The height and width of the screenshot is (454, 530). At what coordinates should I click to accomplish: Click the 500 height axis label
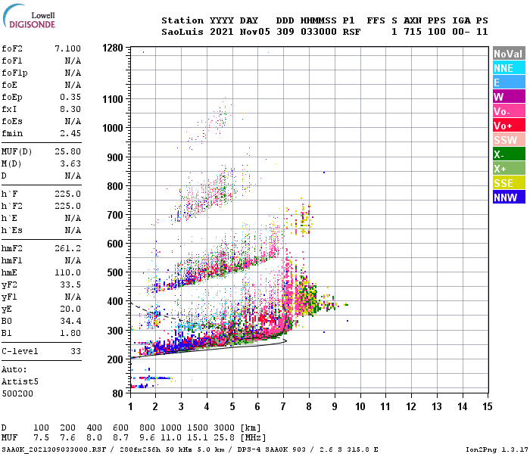[x=115, y=272]
